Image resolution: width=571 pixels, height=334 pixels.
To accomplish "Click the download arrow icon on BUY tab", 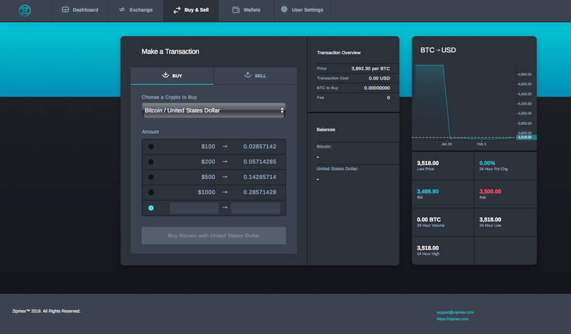I will pyautogui.click(x=165, y=75).
